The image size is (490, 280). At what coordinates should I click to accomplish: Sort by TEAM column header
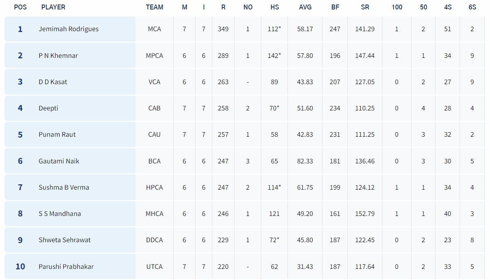point(154,7)
